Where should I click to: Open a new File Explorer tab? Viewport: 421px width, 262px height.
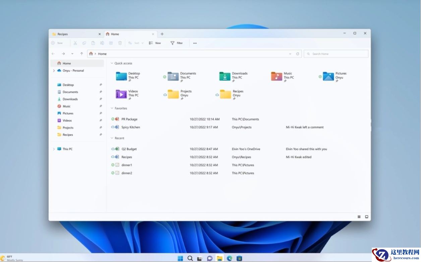click(x=162, y=34)
